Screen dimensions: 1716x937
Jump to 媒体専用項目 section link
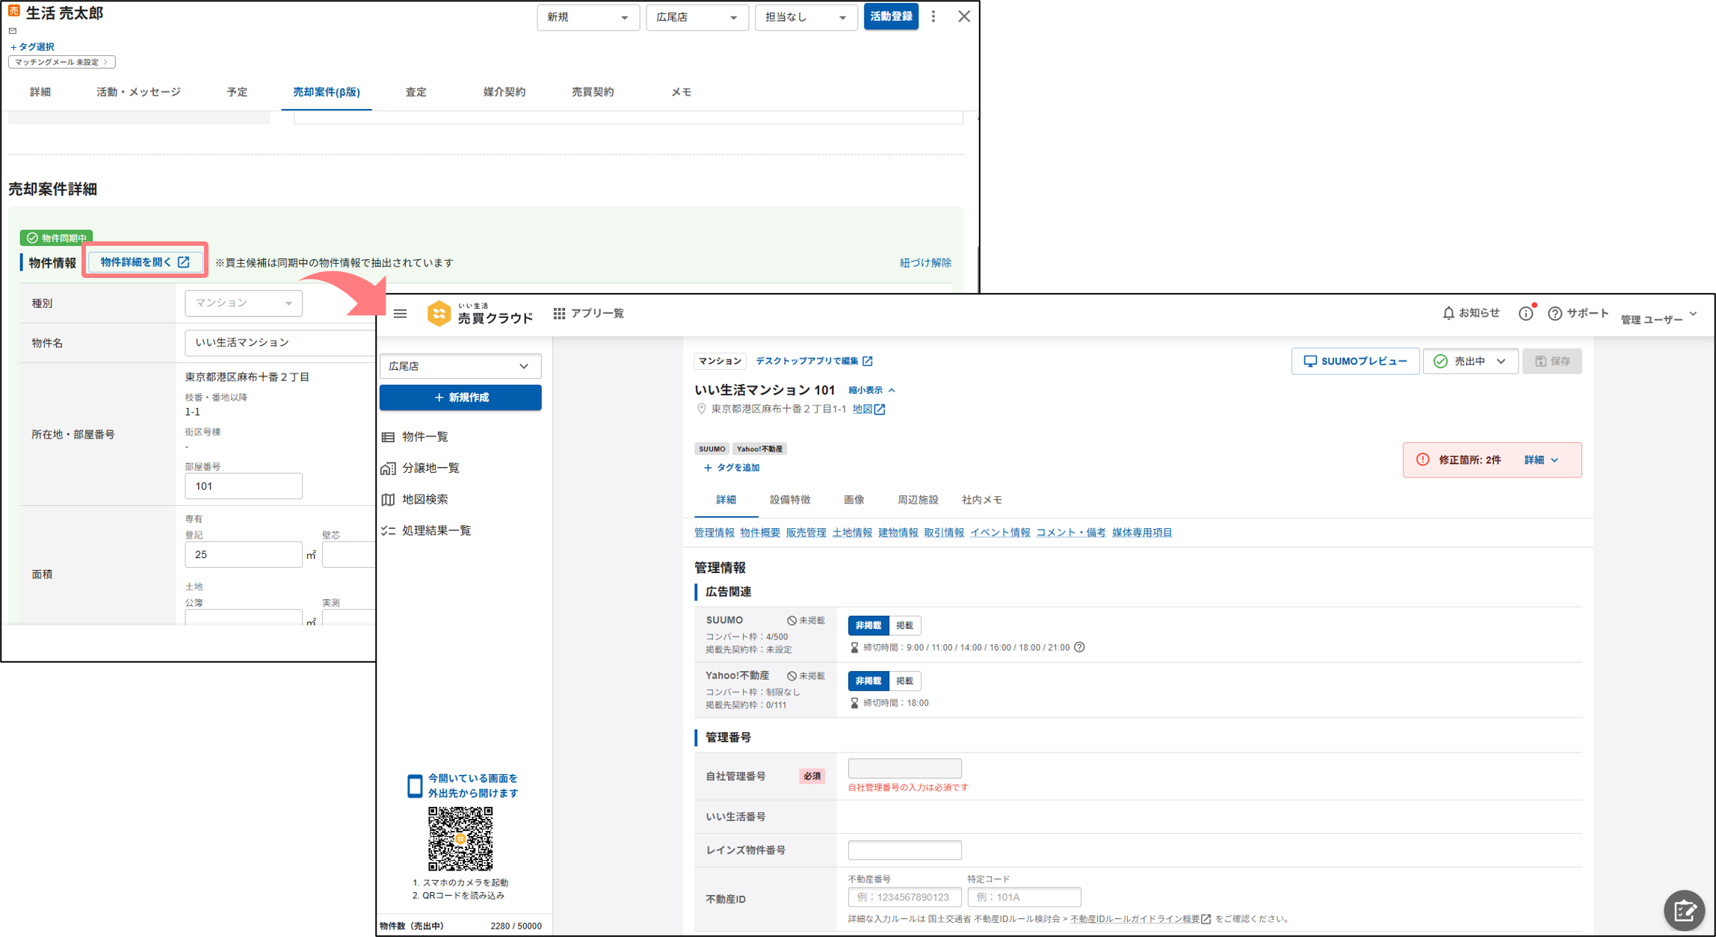1142,533
